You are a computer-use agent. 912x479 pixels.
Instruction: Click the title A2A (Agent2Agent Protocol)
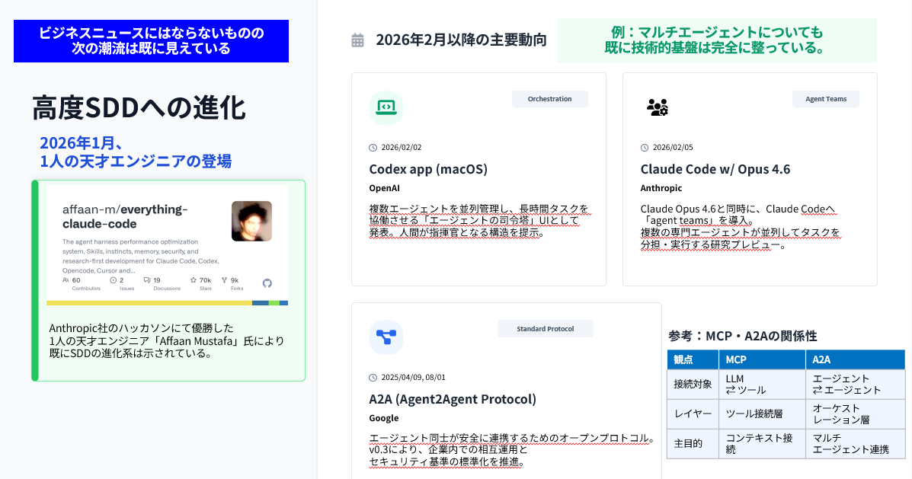point(453,399)
